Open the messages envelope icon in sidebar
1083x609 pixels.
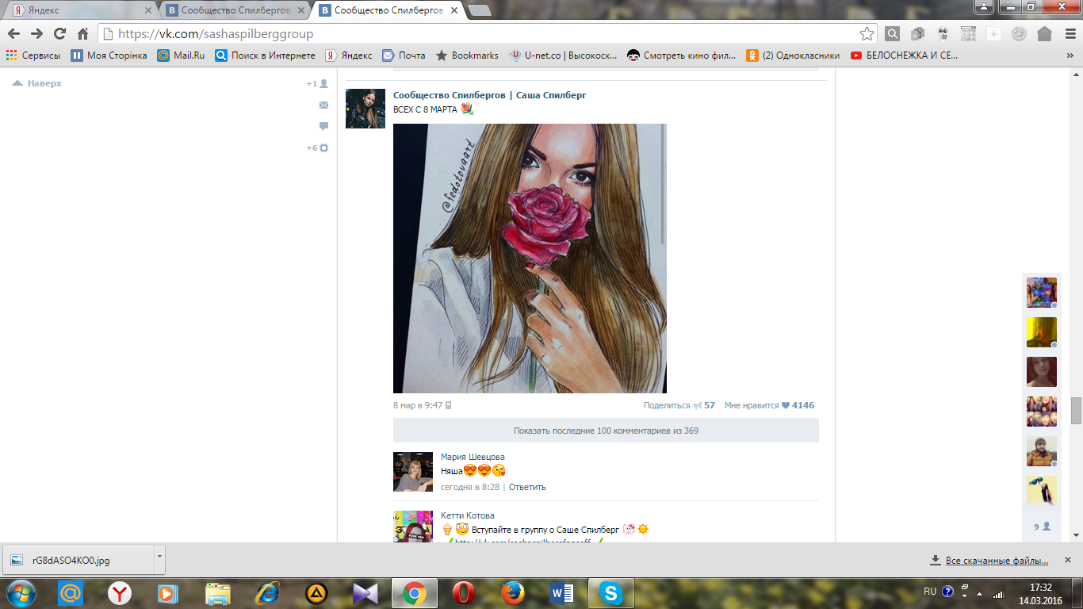click(323, 105)
